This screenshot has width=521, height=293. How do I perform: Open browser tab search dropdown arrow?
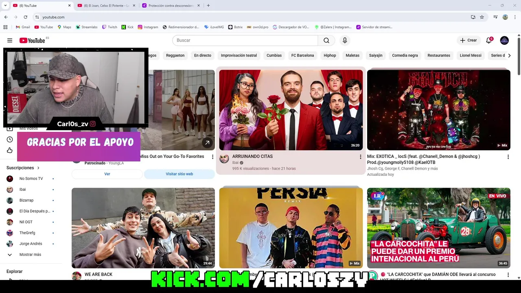(5, 5)
